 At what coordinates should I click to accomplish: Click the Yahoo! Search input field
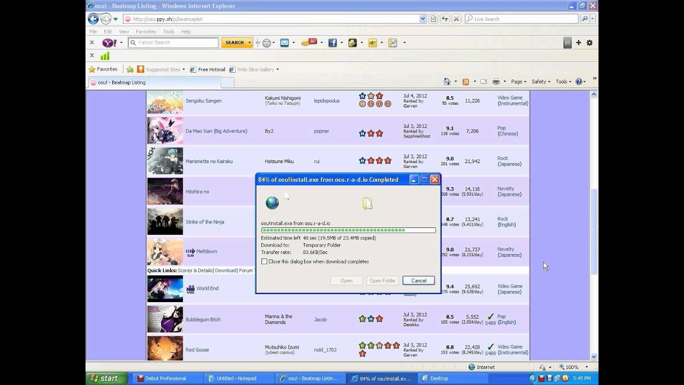173,43
